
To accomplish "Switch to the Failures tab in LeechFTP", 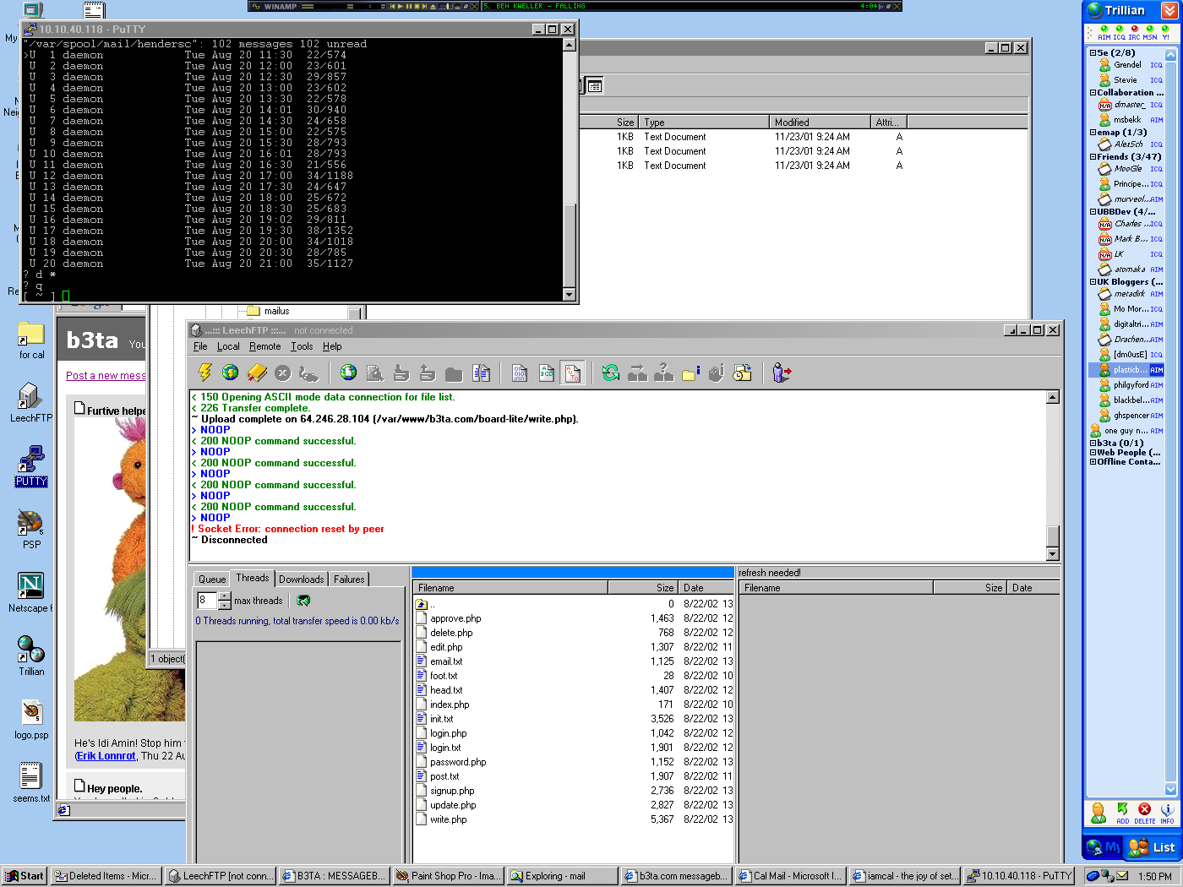I will pos(349,580).
